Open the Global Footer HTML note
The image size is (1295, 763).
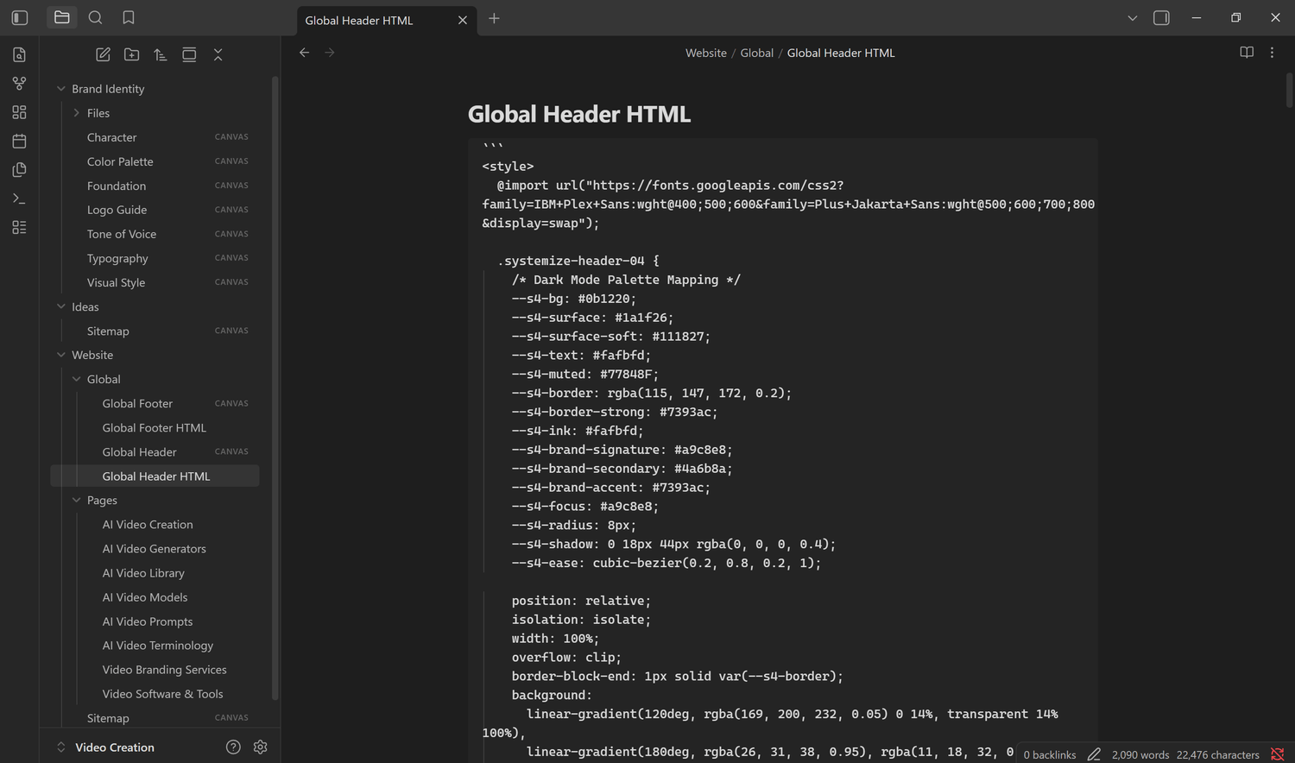click(x=155, y=427)
